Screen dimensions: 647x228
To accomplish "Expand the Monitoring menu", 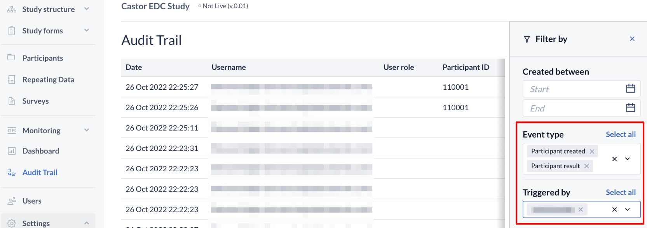I will 87,130.
